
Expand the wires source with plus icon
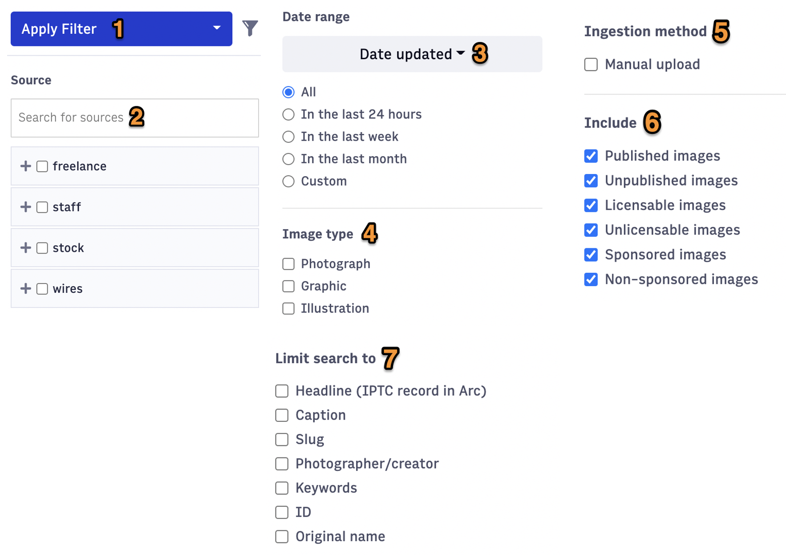point(25,288)
